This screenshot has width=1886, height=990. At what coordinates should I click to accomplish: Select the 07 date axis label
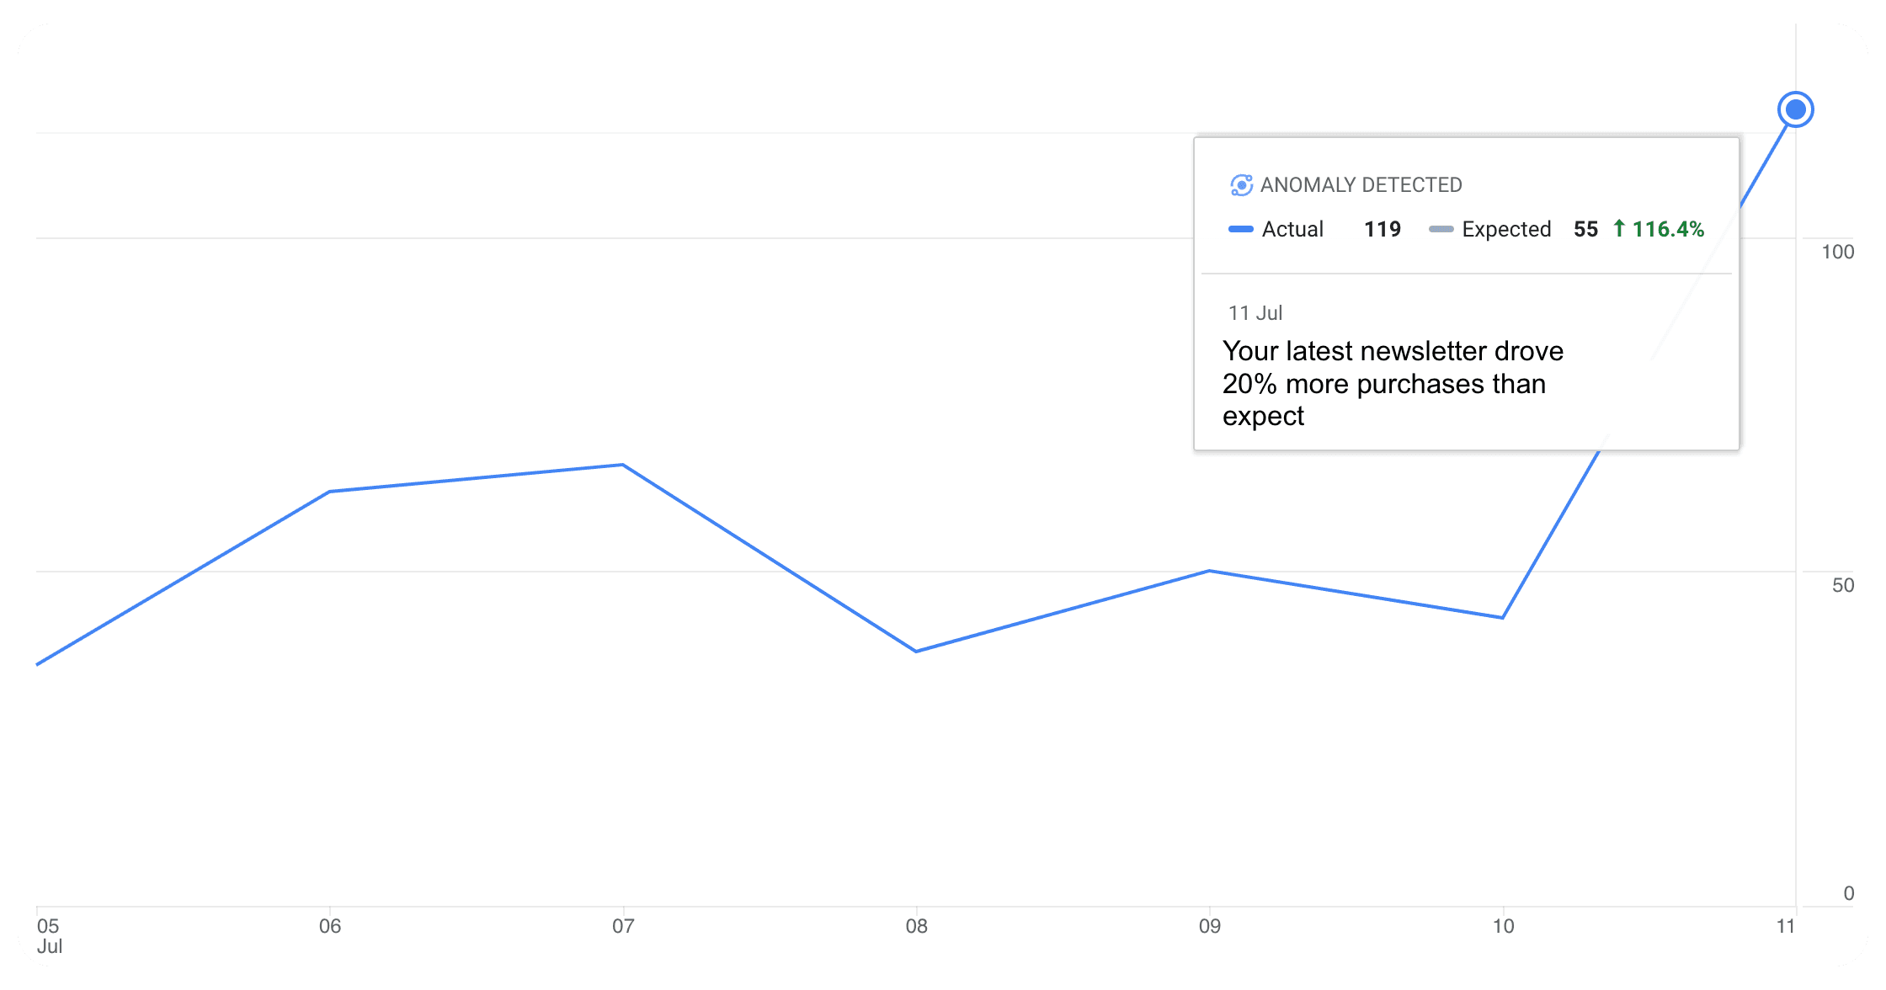click(623, 927)
